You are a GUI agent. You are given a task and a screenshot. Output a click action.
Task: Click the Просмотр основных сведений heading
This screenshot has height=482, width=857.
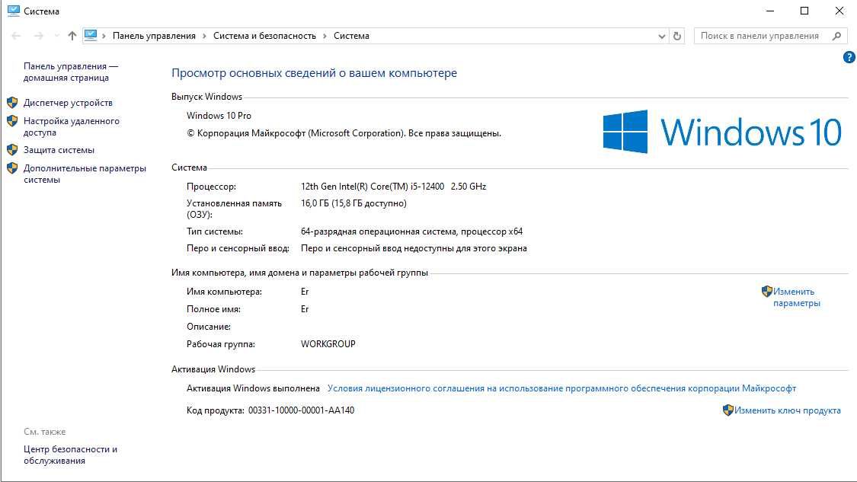click(315, 72)
